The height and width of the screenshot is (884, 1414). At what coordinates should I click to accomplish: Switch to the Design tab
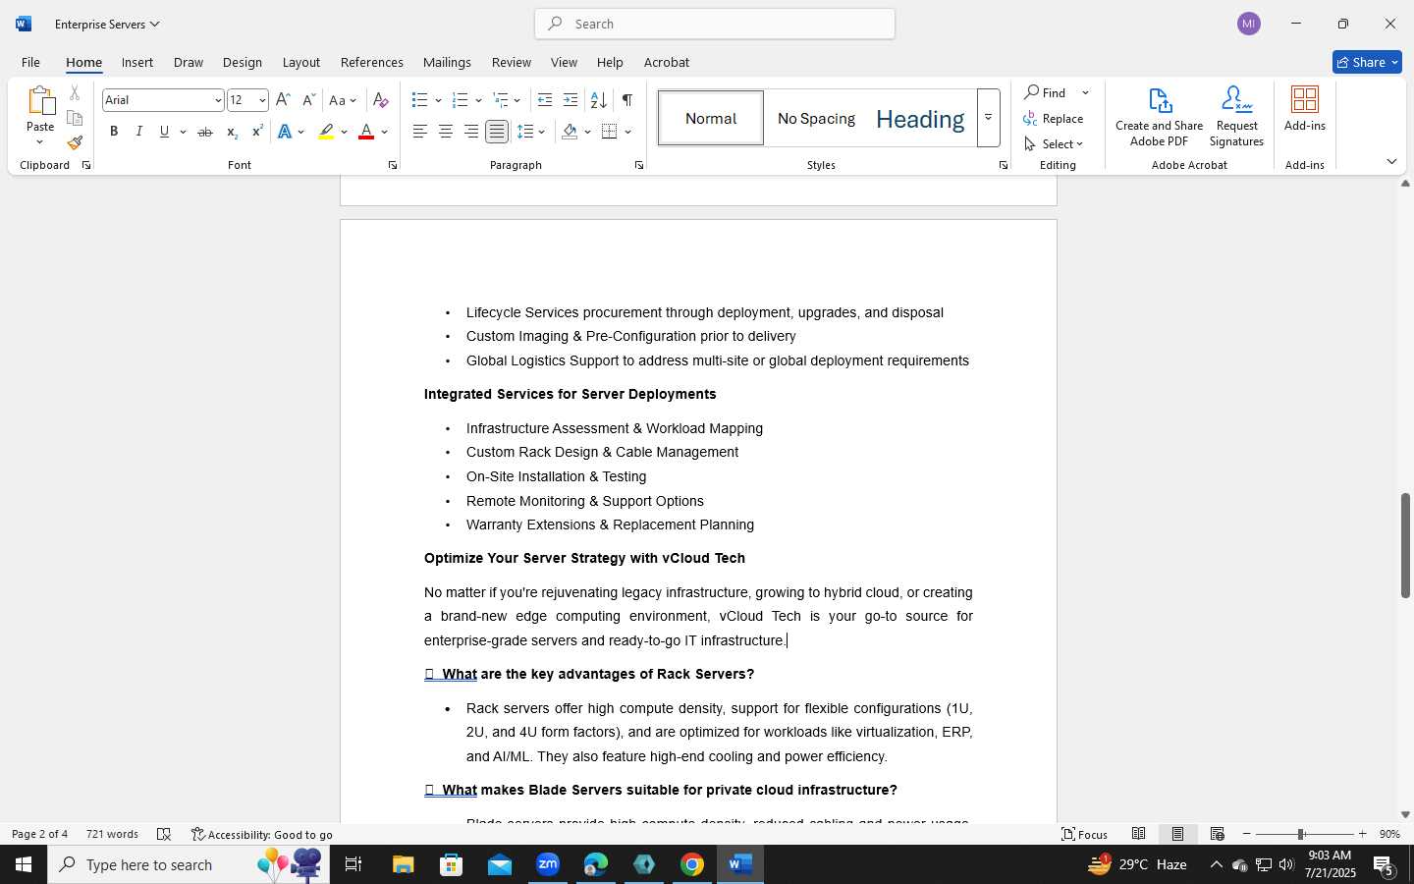pyautogui.click(x=243, y=62)
